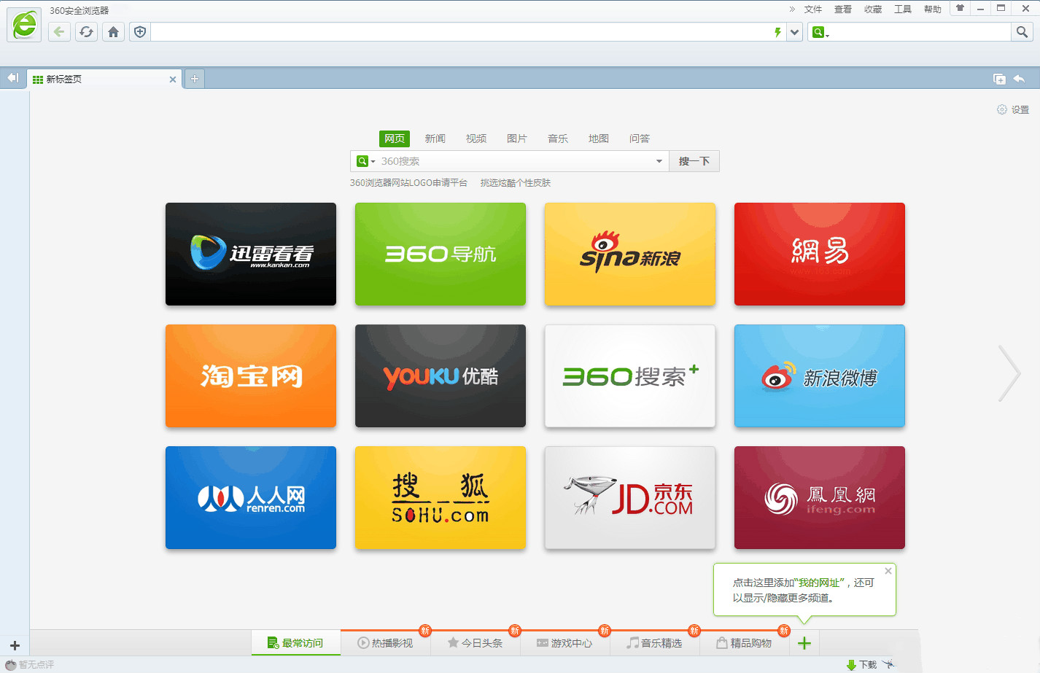Click the address bar field

(461, 32)
